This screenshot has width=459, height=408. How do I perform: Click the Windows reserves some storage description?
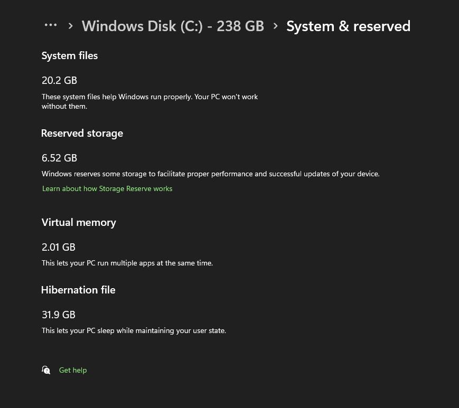click(210, 174)
